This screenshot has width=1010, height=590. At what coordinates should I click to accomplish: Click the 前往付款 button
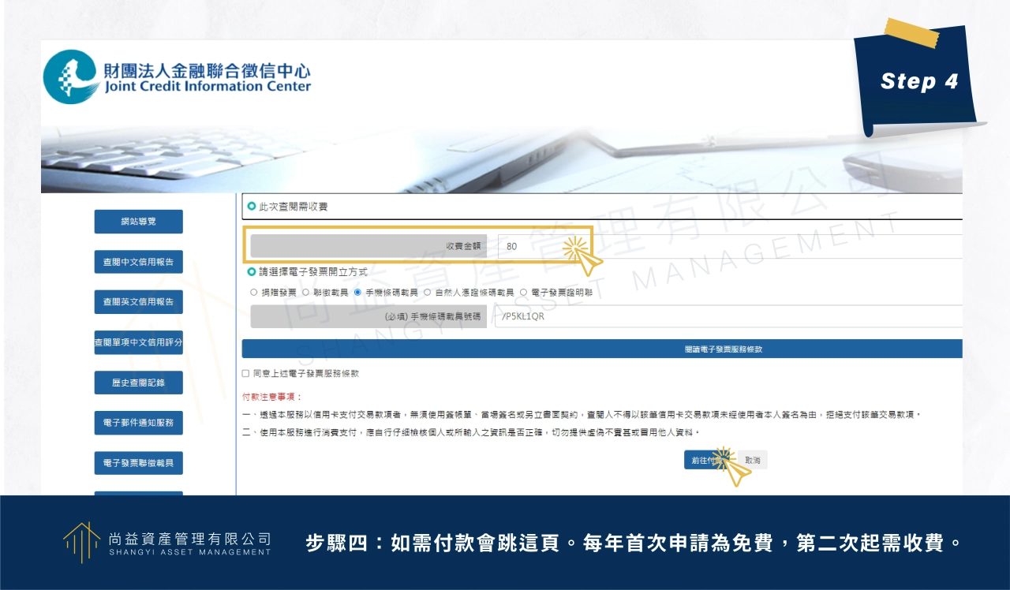[709, 460]
